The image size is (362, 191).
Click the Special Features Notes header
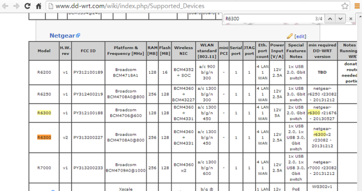coord(296,51)
